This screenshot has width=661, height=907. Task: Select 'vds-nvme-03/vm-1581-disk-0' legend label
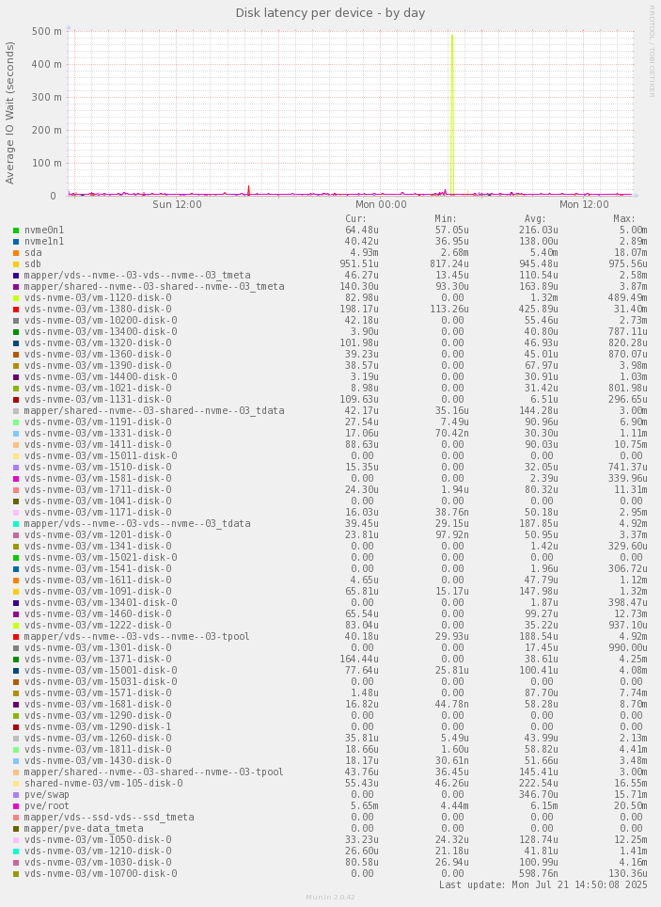98,478
